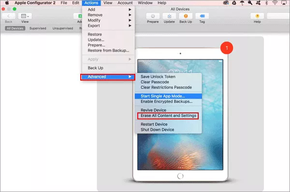Open the Help toolbar icon
290x192 pixels.
pyautogui.click(x=257, y=16)
